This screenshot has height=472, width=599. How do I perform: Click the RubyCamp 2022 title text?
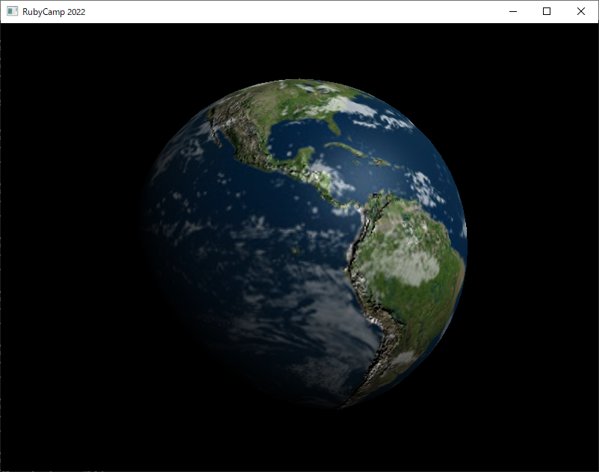click(x=54, y=12)
